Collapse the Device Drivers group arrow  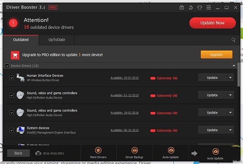click(x=234, y=66)
